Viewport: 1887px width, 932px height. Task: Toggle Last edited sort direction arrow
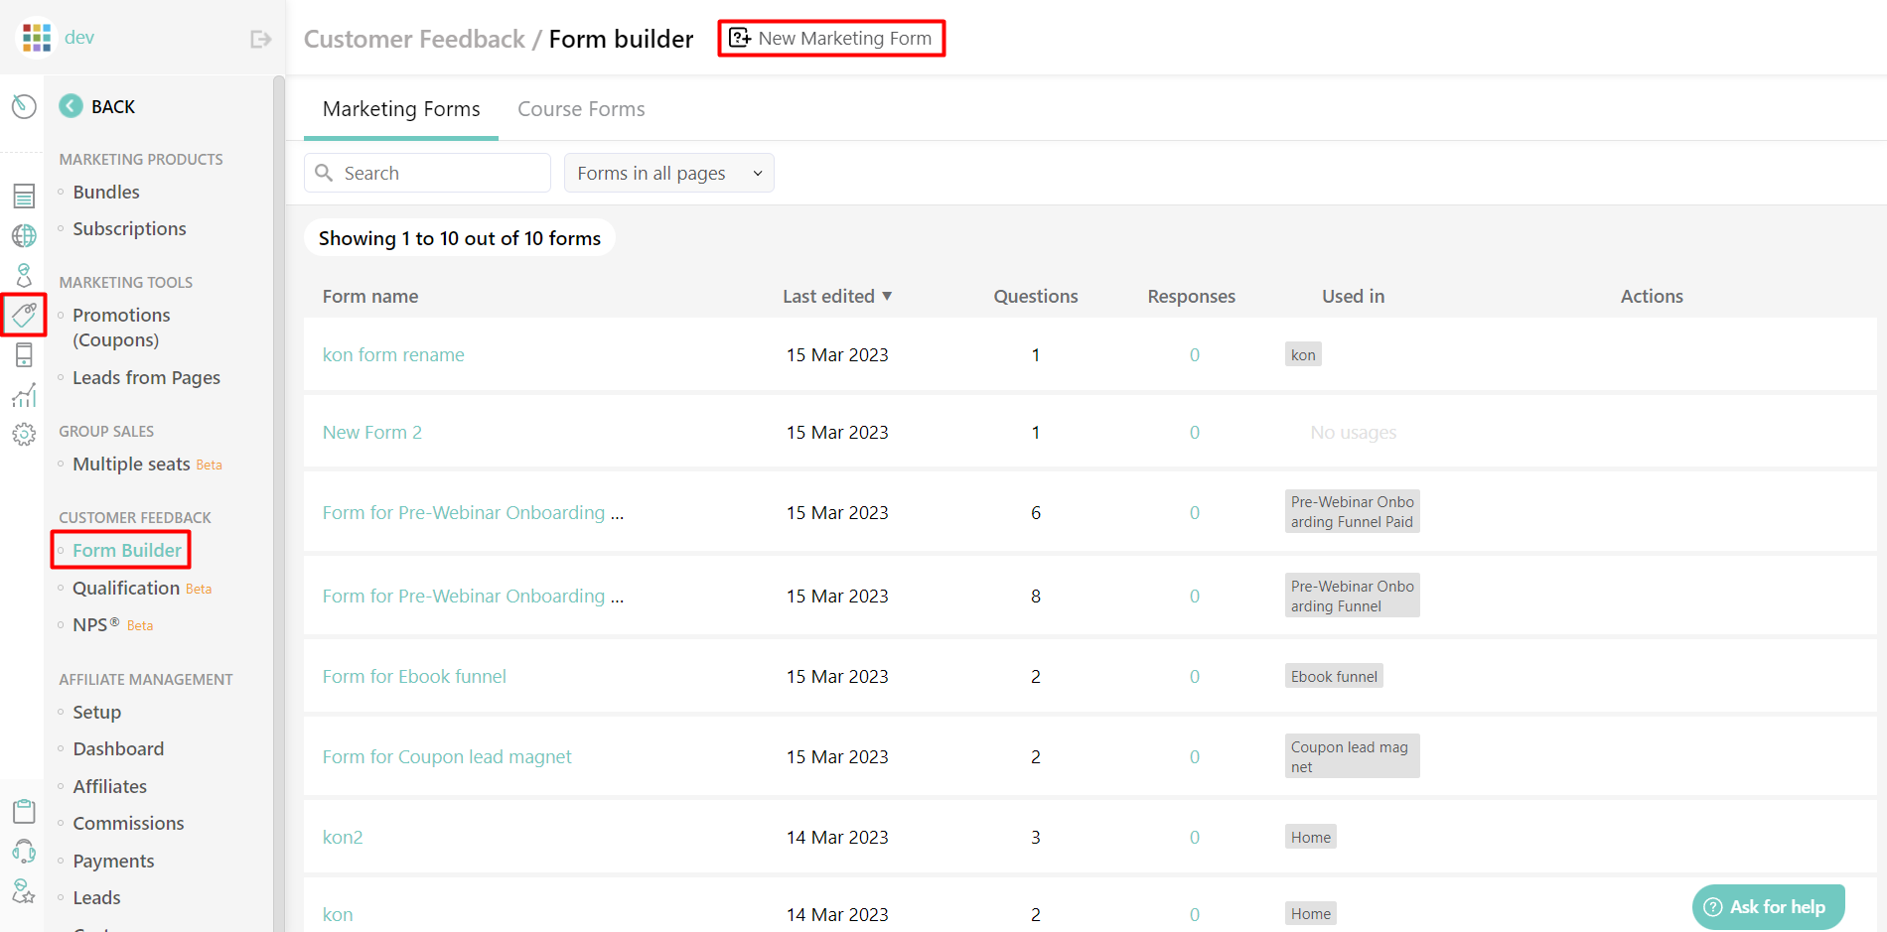(889, 296)
